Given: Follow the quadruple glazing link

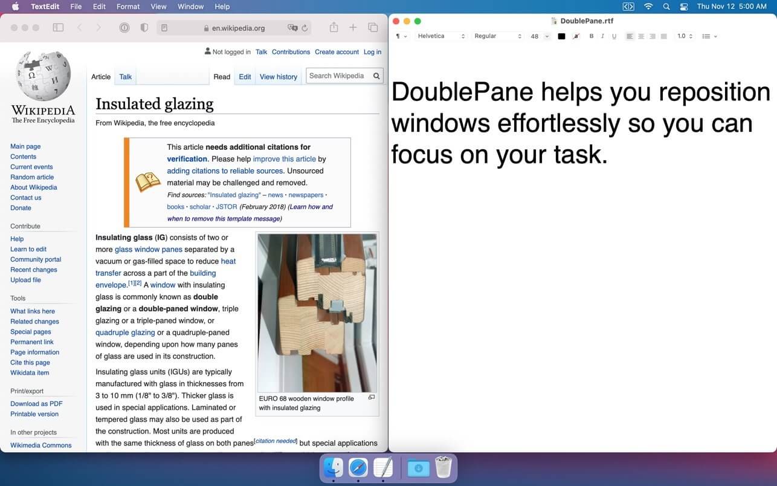Looking at the screenshot, I should [x=125, y=332].
